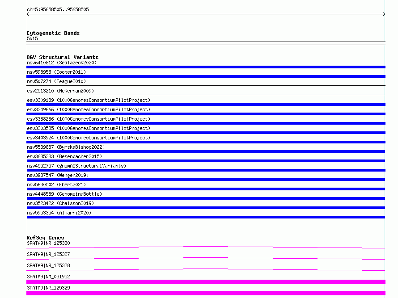Click the 5q15 band label
398x298 pixels.
tap(32, 38)
